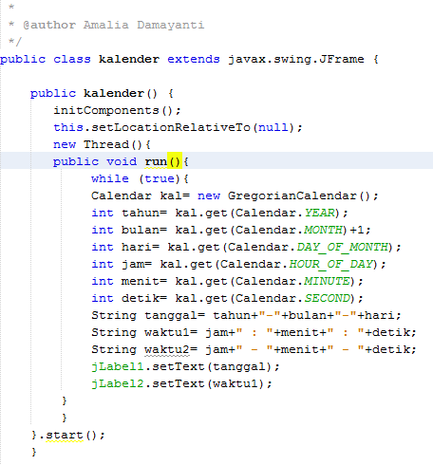The width and height of the screenshot is (433, 465).
Task: Click the 'SECOND' constant
Action: [328, 298]
